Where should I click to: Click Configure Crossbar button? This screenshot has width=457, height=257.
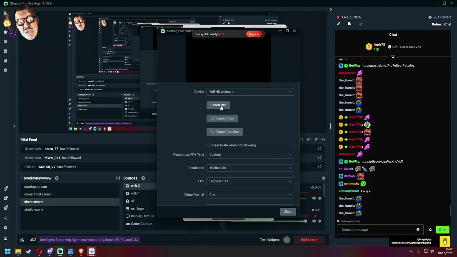coord(225,132)
